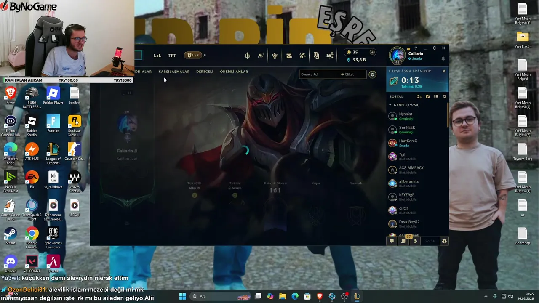Select friend ACS MMRACY
The height and width of the screenshot is (303, 539).
point(417,170)
